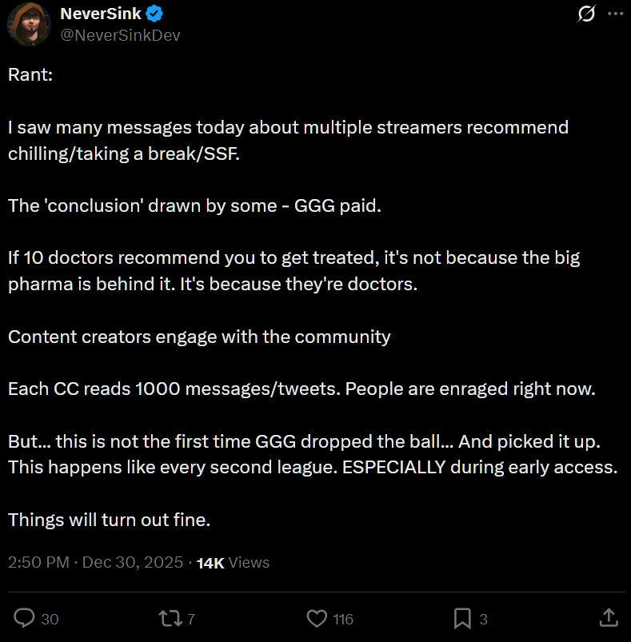Open the share upload icon

click(x=609, y=617)
